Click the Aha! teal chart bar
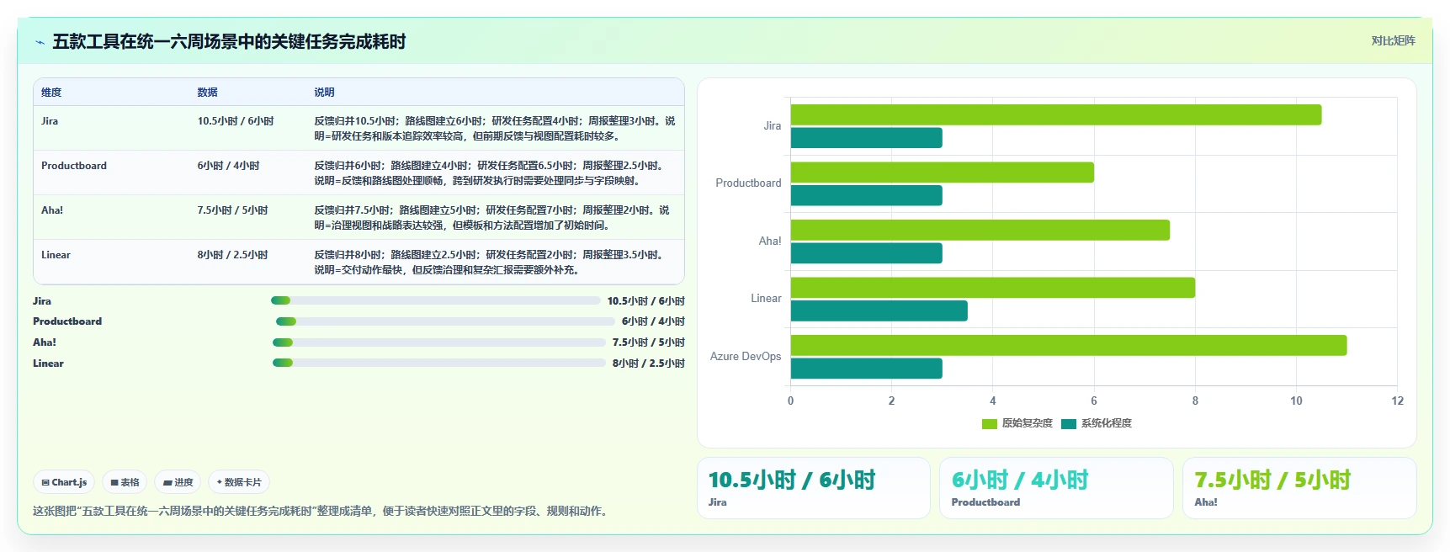Image resolution: width=1450 pixels, height=552 pixels. point(867,253)
